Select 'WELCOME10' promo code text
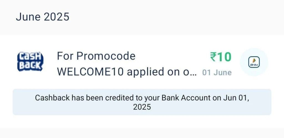Image resolution: width=284 pixels, height=138 pixels. click(91, 72)
